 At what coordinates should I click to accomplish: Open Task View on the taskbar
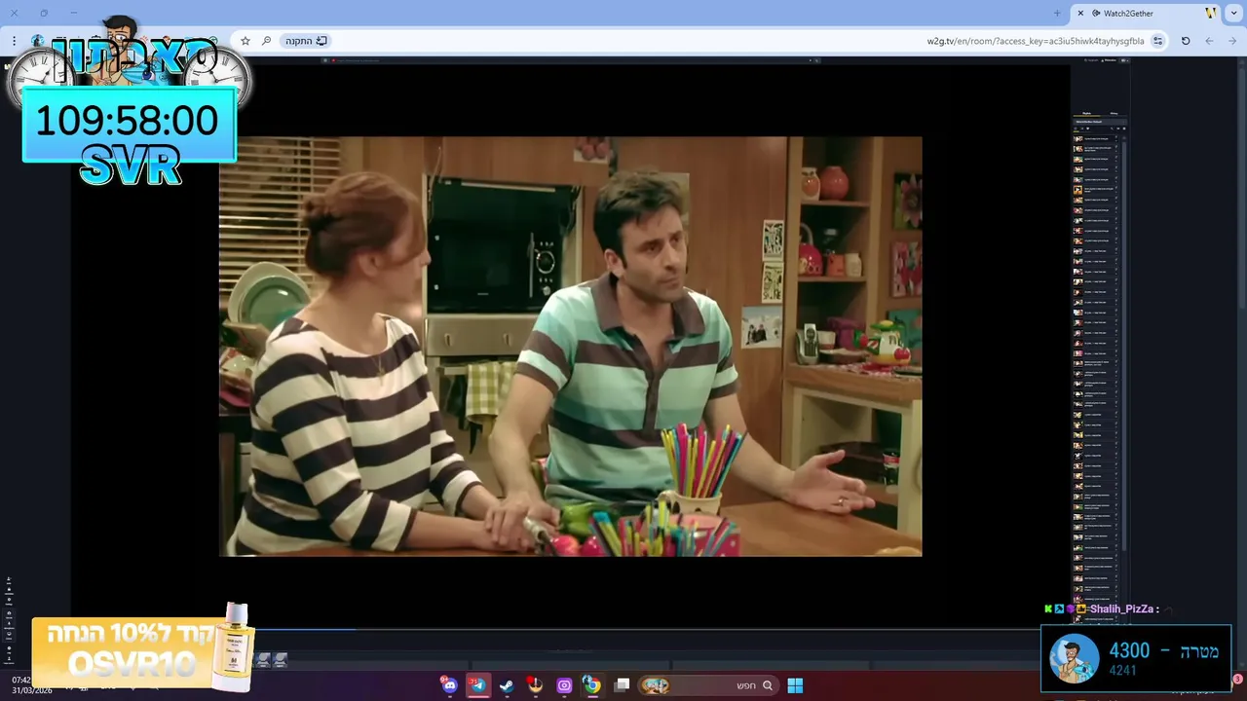point(622,685)
